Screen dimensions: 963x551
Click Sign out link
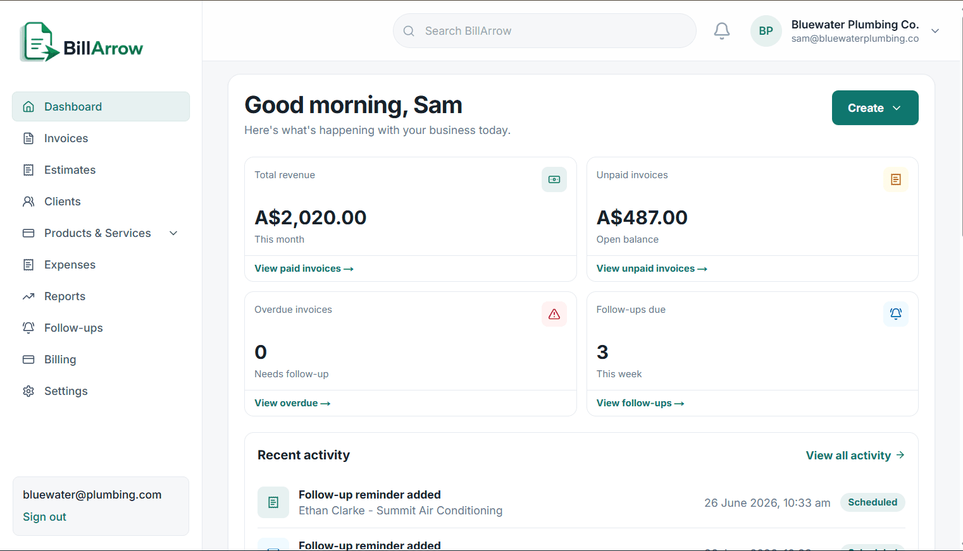[x=44, y=517]
